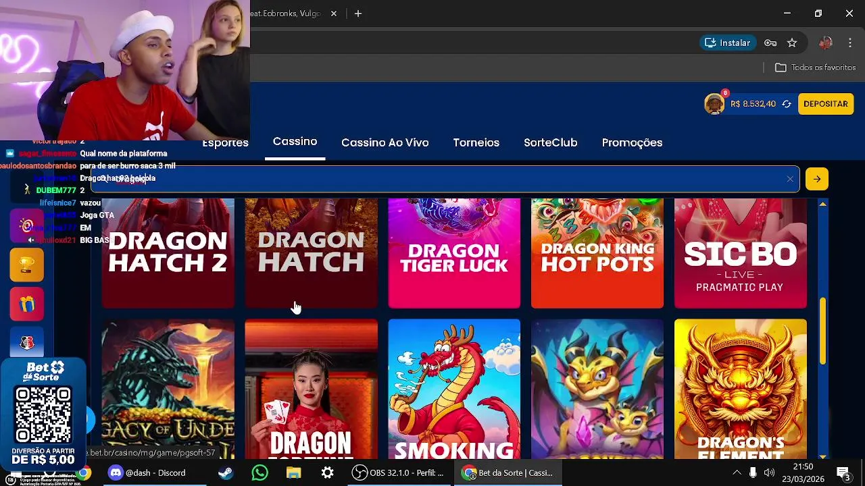Select the Cassino tab

pos(295,142)
